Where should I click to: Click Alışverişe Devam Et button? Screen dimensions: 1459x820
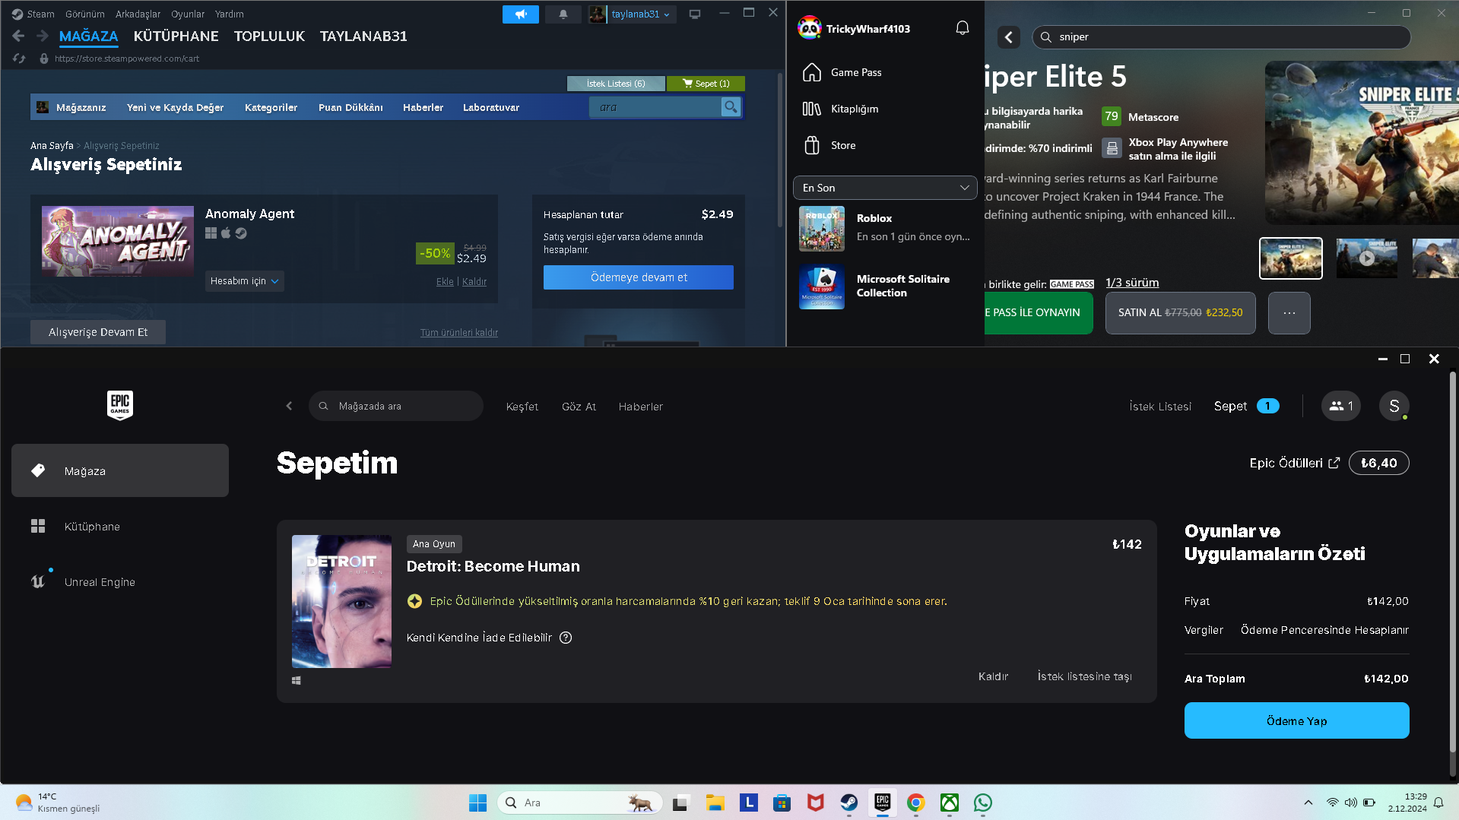pyautogui.click(x=98, y=332)
